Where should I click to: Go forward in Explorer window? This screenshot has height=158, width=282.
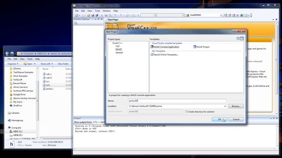12,54
